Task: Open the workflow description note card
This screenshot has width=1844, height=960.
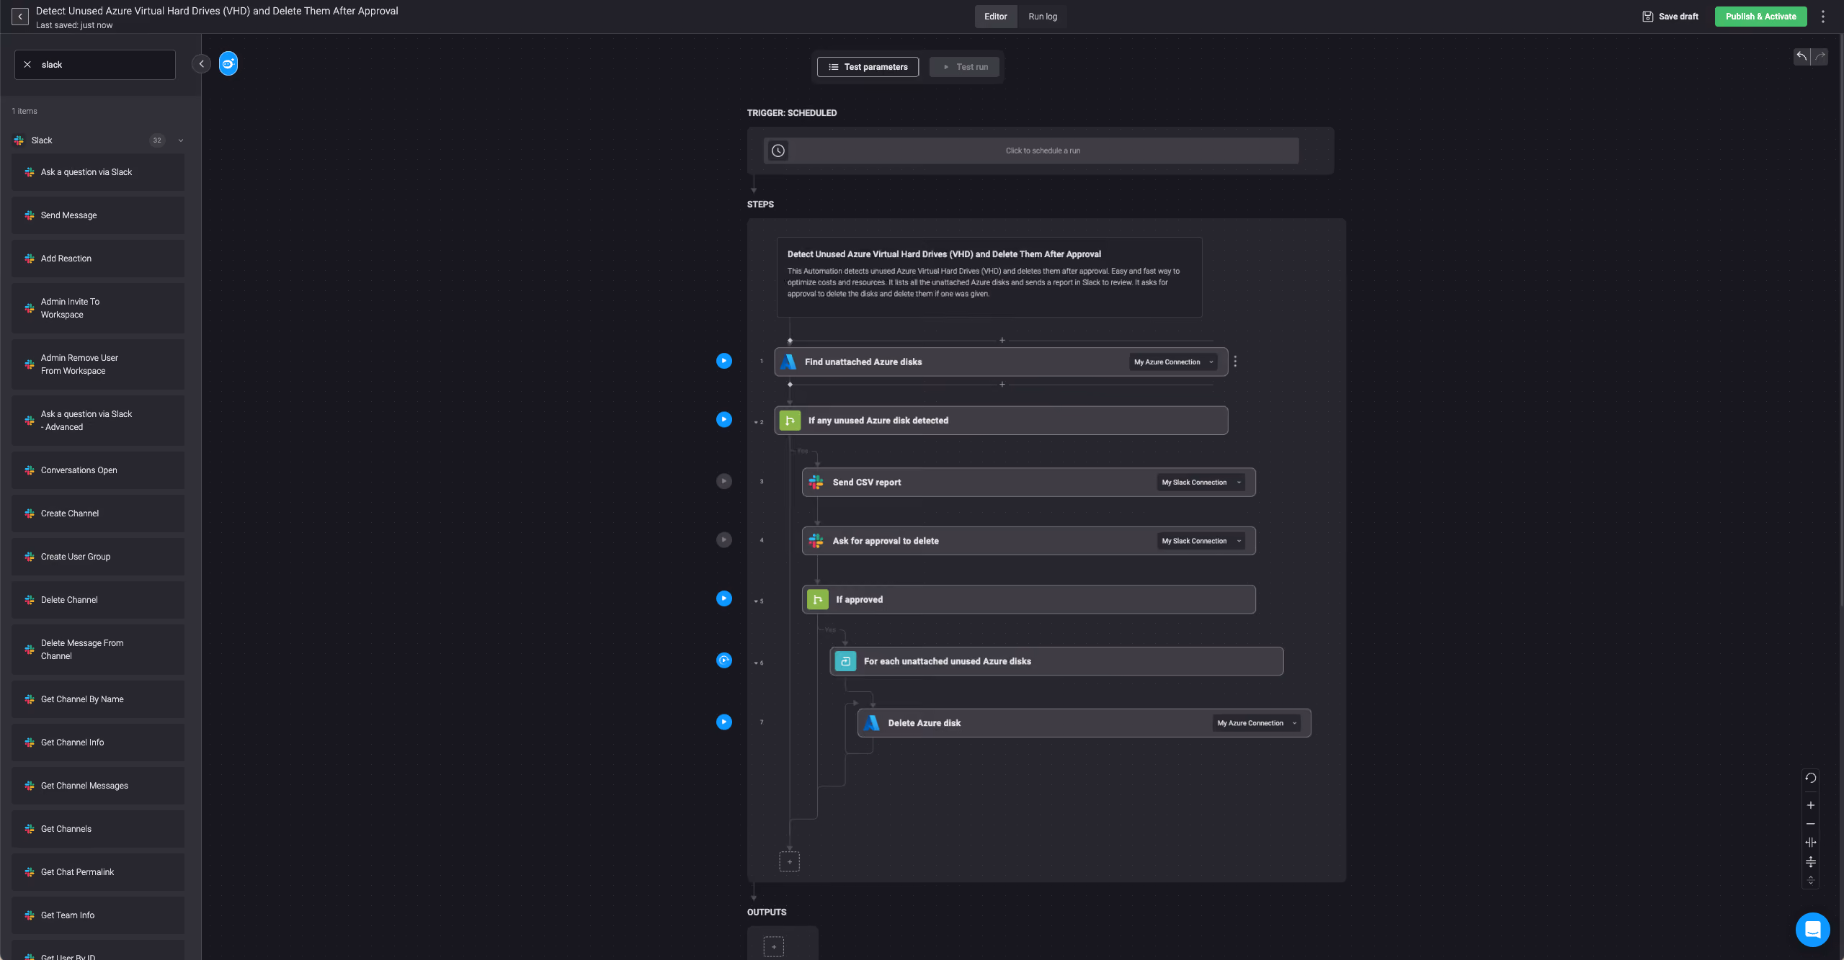Action: coord(989,277)
